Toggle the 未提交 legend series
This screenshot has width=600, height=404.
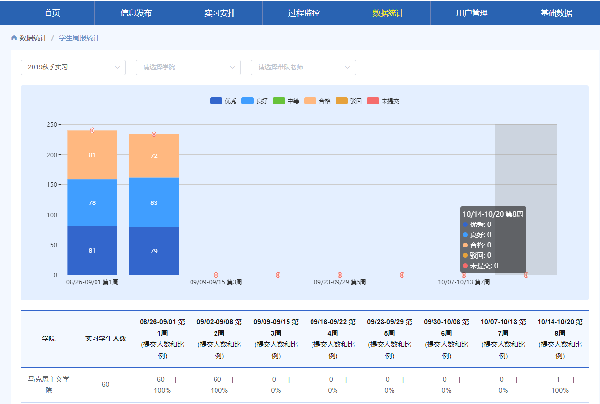[x=383, y=101]
